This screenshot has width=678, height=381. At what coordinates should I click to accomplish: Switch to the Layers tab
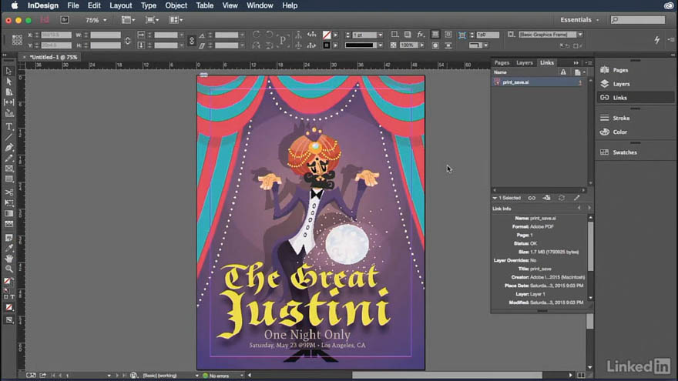[525, 62]
